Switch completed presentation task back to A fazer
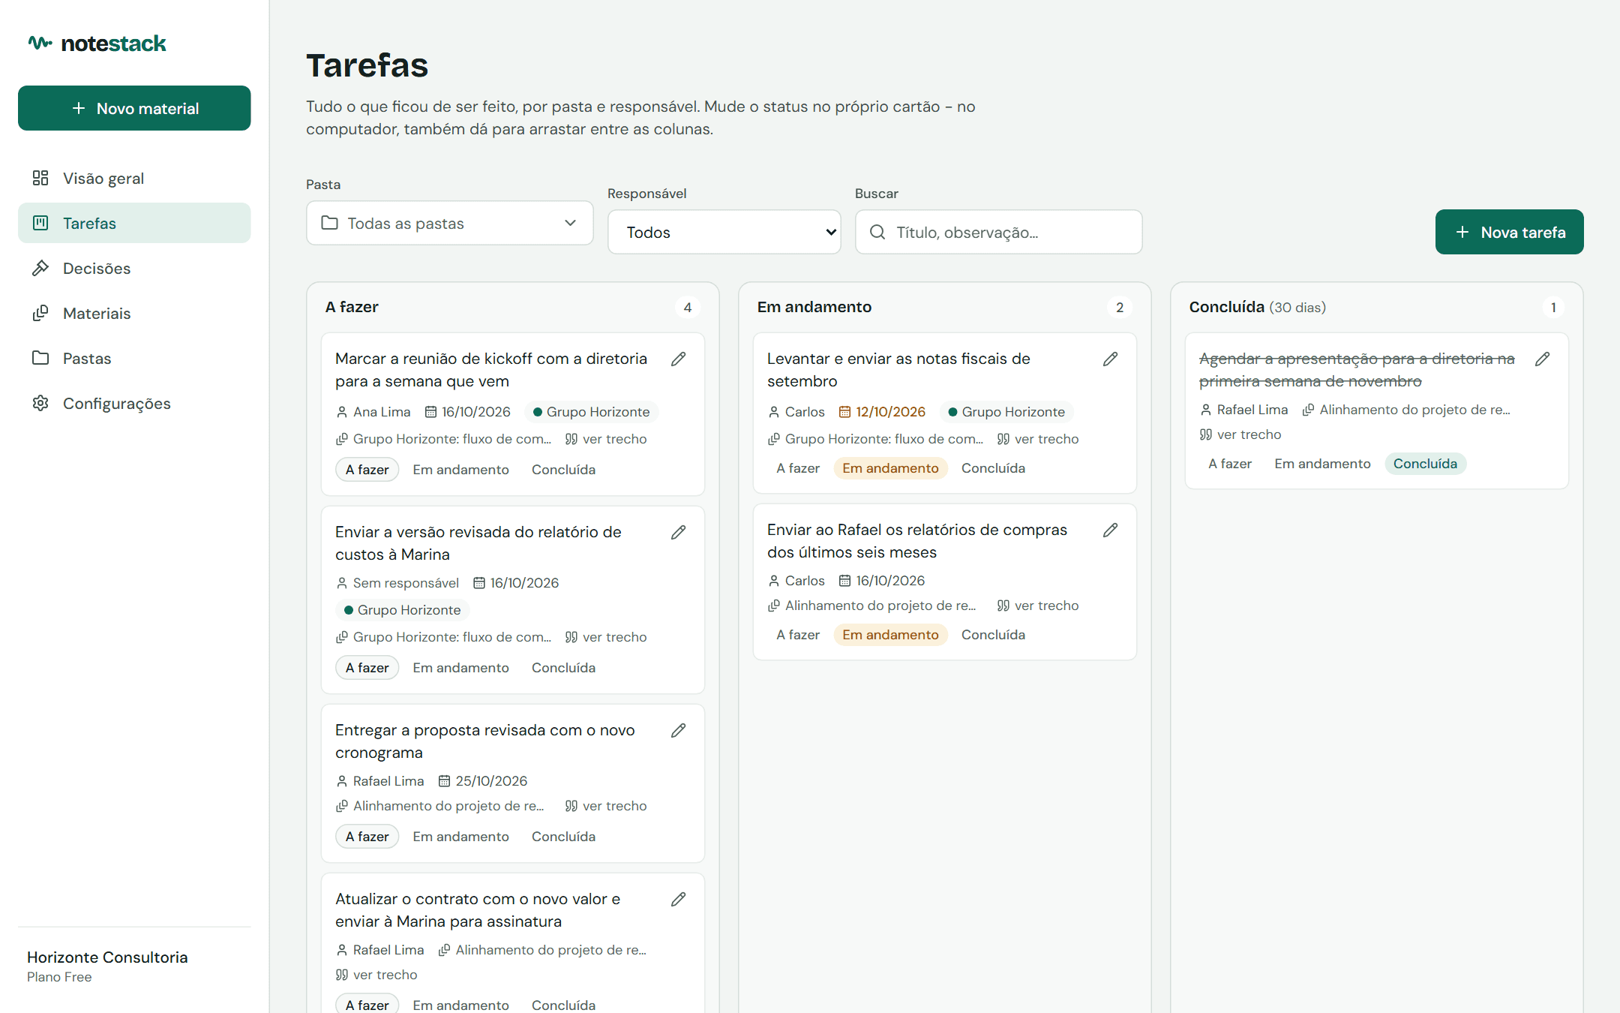1620x1013 pixels. click(x=1230, y=464)
